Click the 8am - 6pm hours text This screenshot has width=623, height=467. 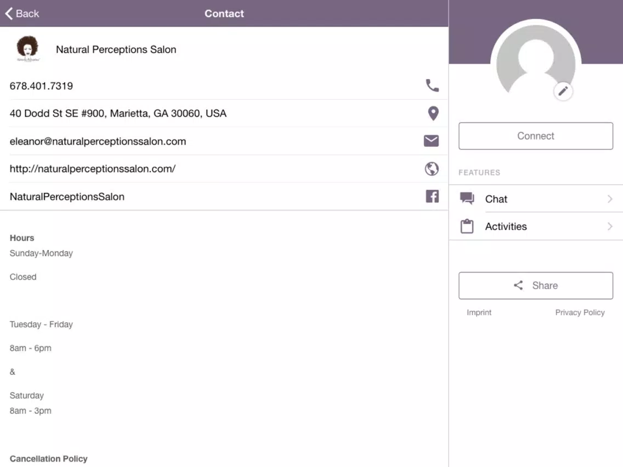[31, 348]
